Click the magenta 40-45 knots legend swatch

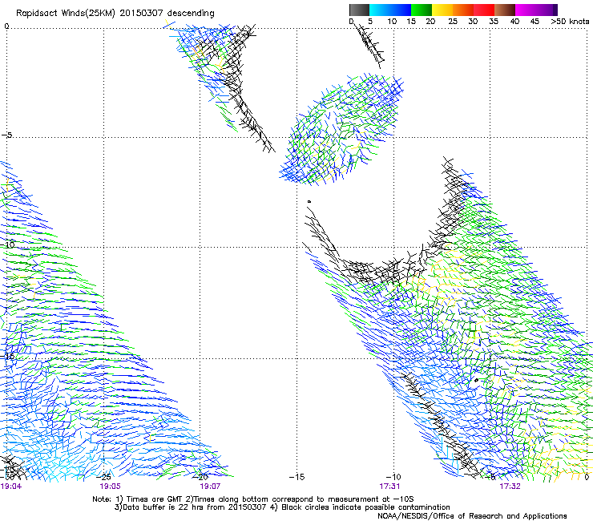click(x=526, y=10)
